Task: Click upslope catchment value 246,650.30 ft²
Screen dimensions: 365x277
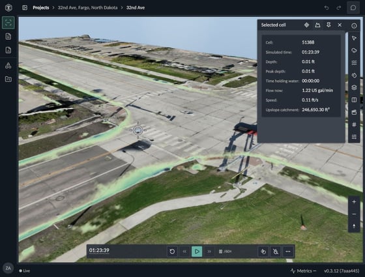Action: coord(315,109)
